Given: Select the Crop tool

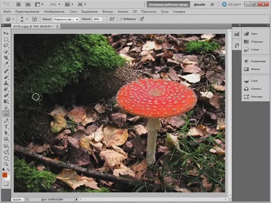Looking at the screenshot, I should tap(6, 58).
